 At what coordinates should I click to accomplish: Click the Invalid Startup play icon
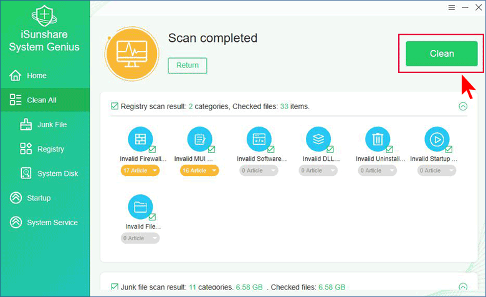(x=437, y=139)
